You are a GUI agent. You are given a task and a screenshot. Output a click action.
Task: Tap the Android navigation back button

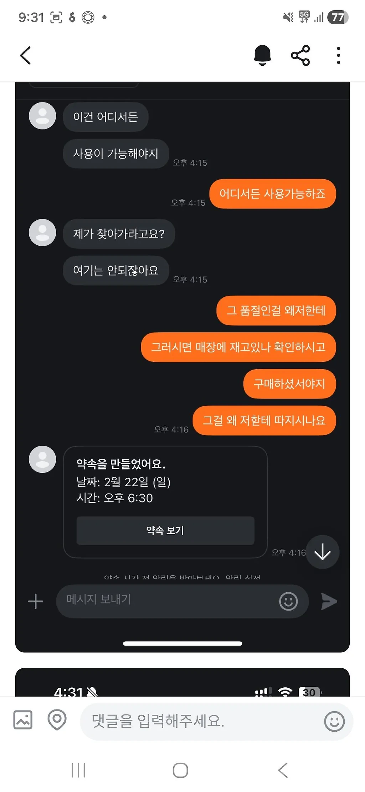(x=283, y=770)
